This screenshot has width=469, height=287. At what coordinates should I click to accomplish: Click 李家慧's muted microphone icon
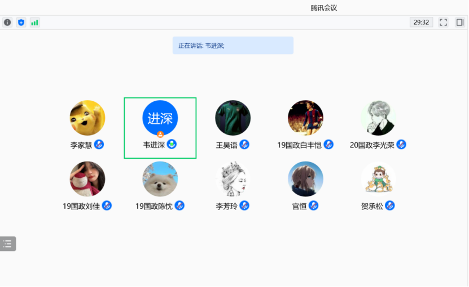(99, 145)
